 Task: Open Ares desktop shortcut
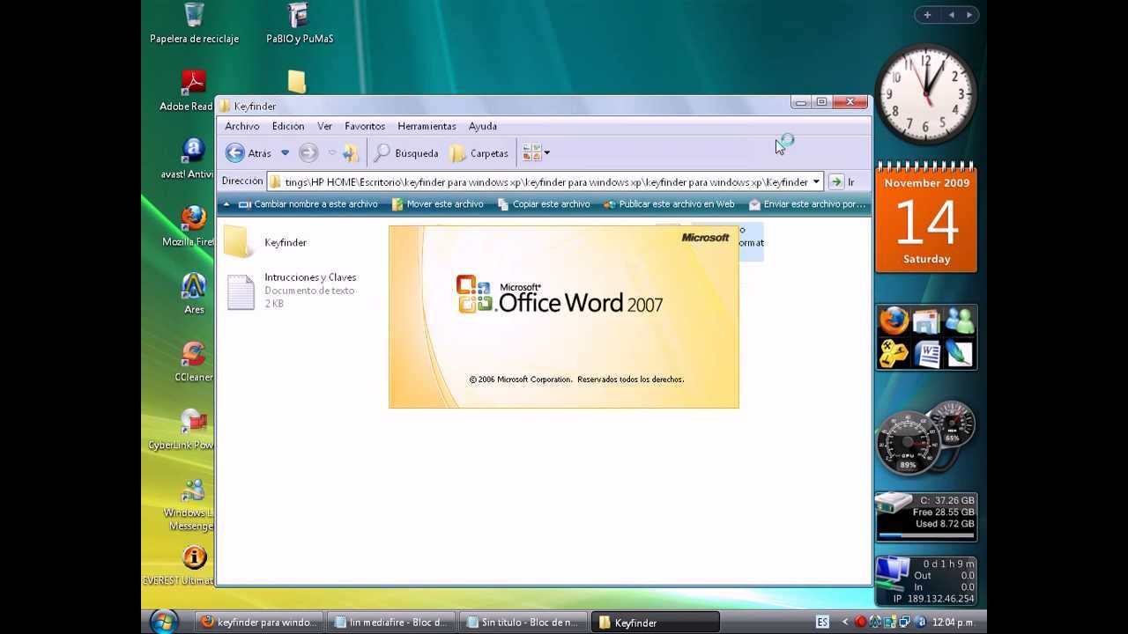click(x=194, y=295)
